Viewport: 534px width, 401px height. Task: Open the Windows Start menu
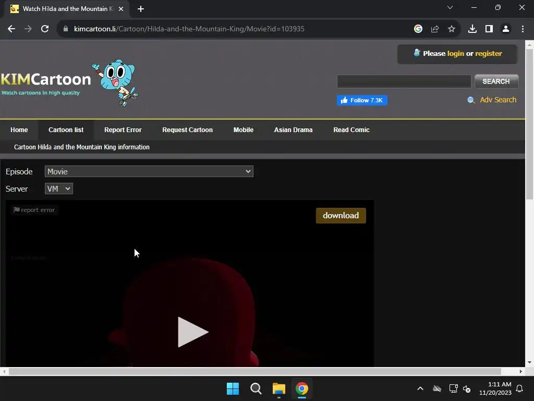point(233,388)
